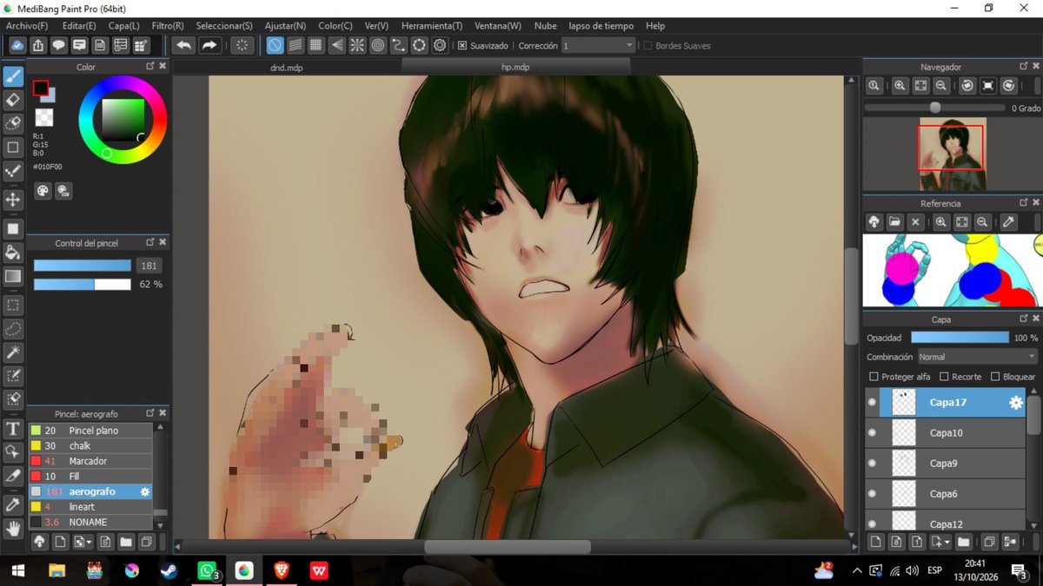Enable Proteger alfa checkbox
The image size is (1043, 586).
pos(874,377)
